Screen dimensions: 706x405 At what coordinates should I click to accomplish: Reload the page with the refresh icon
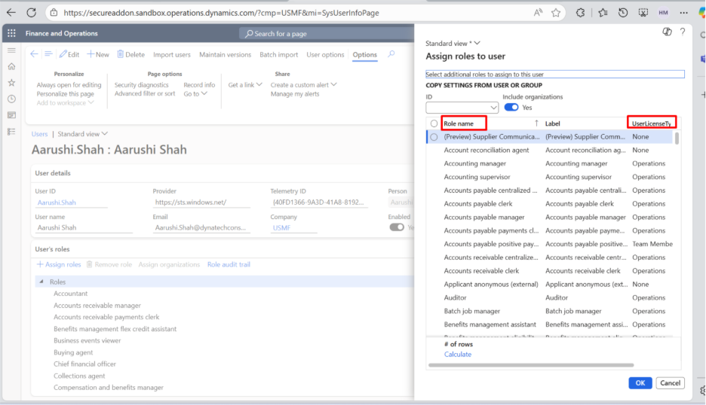point(31,13)
